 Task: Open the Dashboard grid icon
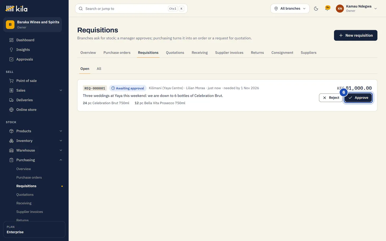click(x=11, y=40)
